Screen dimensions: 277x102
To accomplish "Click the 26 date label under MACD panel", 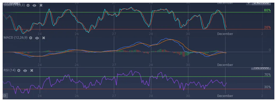I will click(77, 65).
